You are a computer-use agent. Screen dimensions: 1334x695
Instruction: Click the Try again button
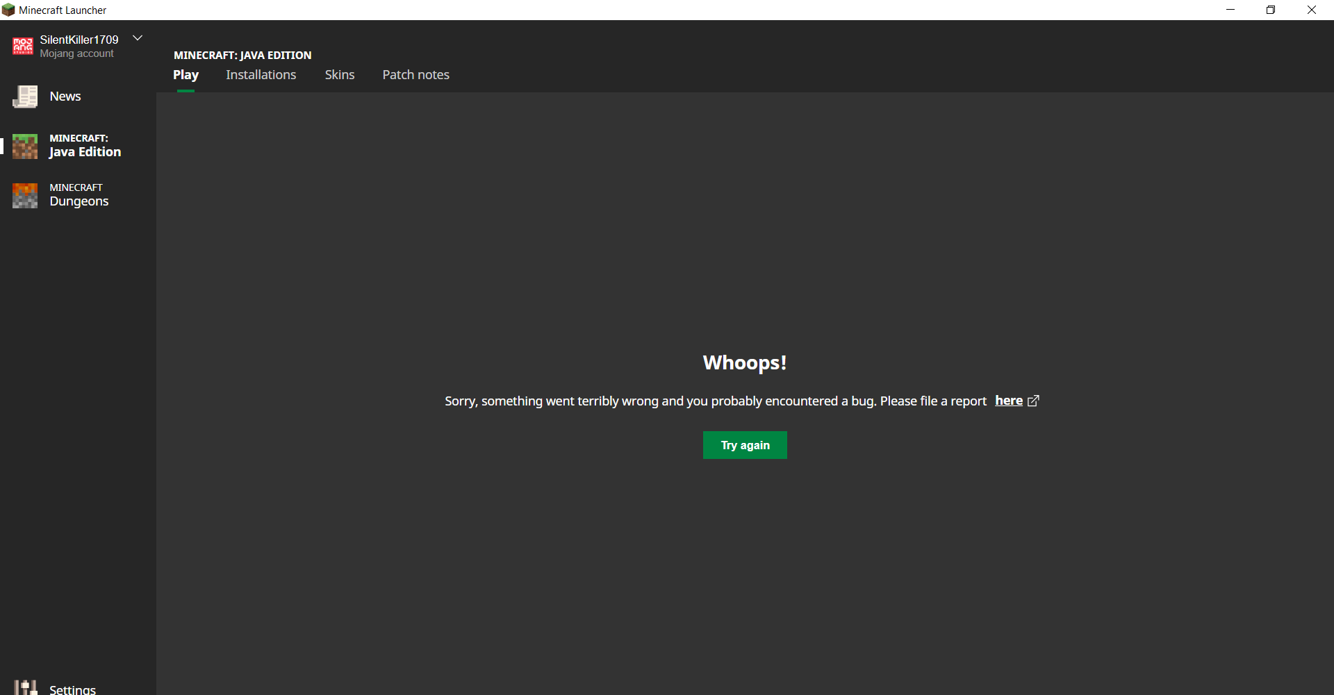(745, 445)
